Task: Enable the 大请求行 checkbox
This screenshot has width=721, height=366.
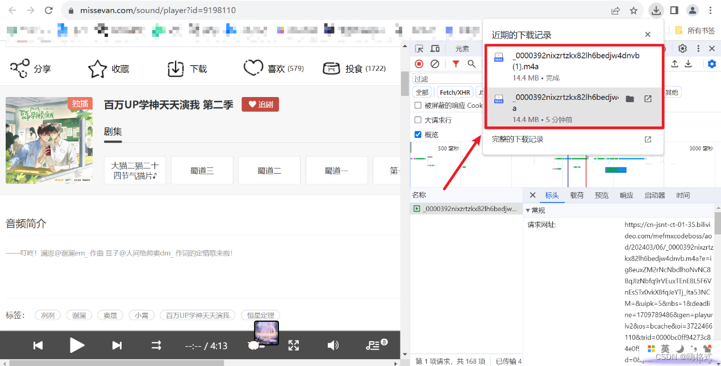Action: click(418, 120)
